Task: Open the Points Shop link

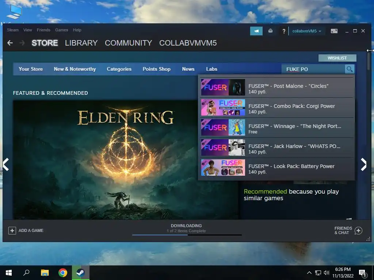Action: (x=156, y=69)
